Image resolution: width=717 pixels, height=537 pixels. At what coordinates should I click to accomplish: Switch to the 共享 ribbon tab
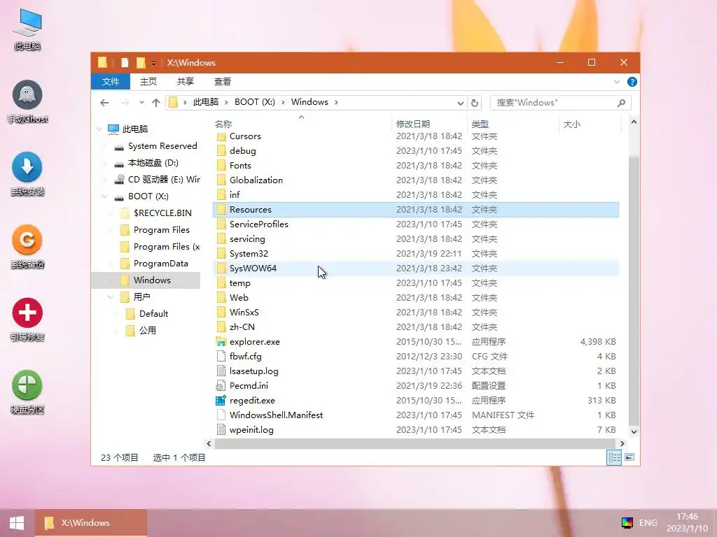(x=185, y=82)
